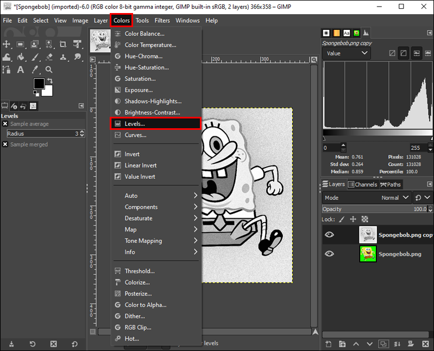This screenshot has height=351, width=434.
Task: Toggle lock position and size
Action: 353,219
